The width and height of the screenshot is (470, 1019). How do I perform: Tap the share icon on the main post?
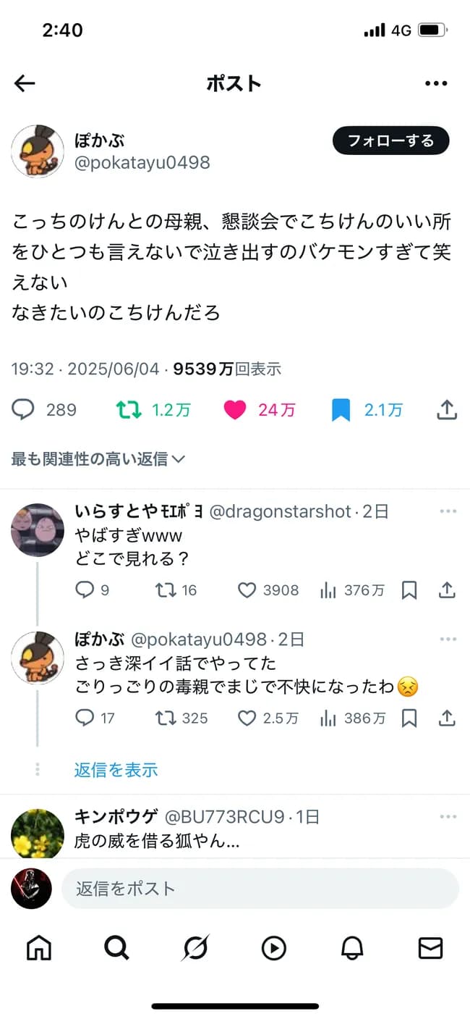446,409
